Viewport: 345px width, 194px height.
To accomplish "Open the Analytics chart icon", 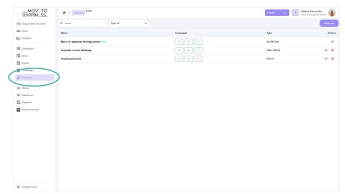I will tap(19, 38).
